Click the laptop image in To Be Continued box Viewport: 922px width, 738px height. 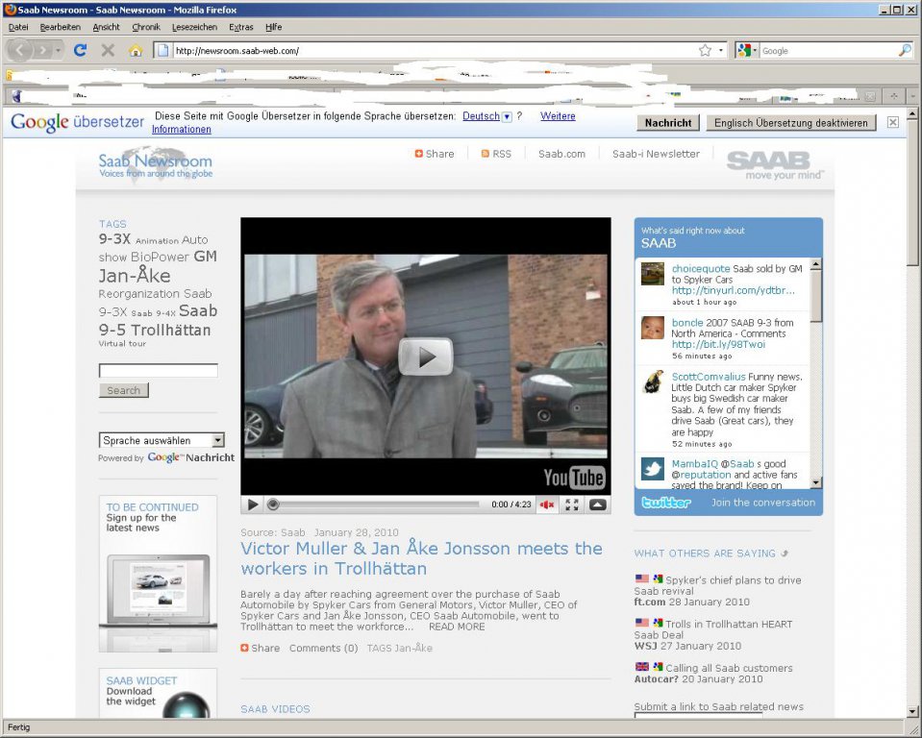(159, 591)
